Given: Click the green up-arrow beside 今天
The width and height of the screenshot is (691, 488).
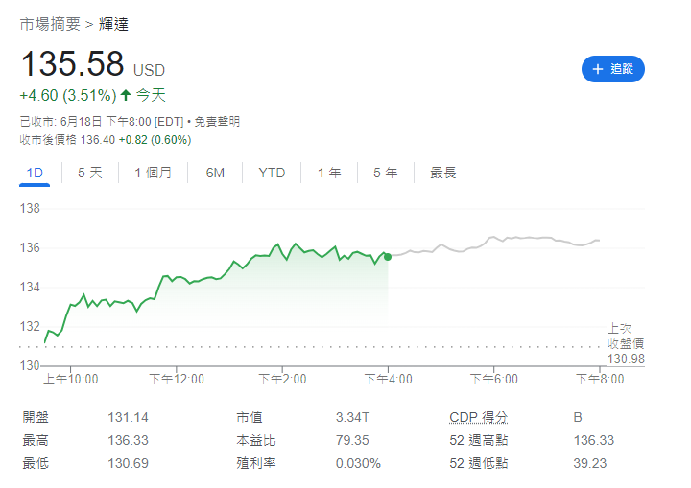Looking at the screenshot, I should (x=126, y=95).
